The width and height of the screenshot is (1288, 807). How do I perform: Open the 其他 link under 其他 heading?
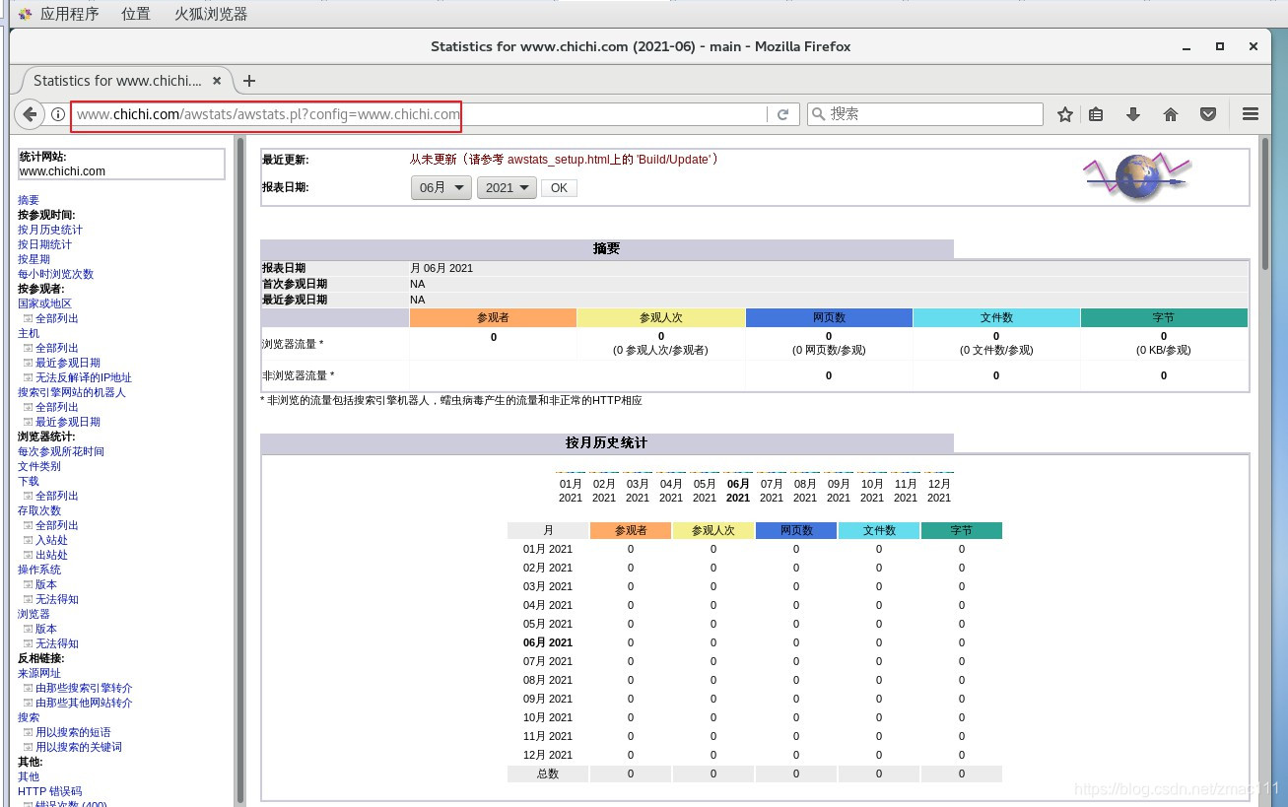click(x=29, y=776)
